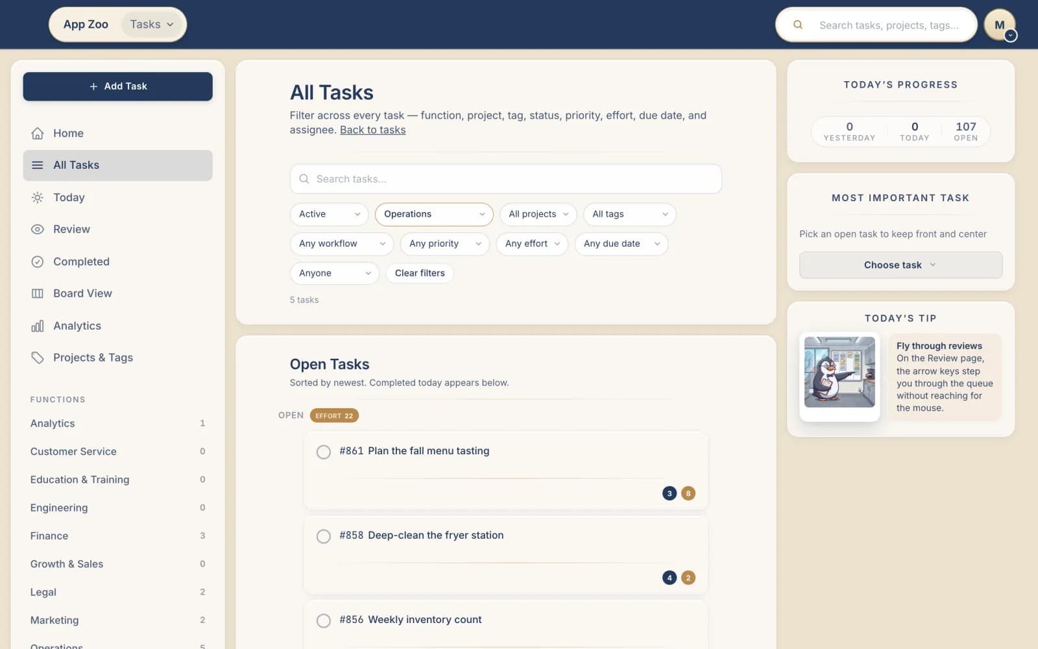The height and width of the screenshot is (649, 1038).
Task: Go to Home in the sidebar
Action: point(117,133)
